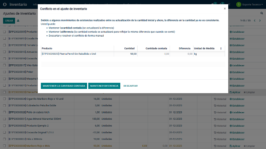Open Historial for Producto Ejemplo 2 row
266x149 pixels.
click(x=220, y=126)
